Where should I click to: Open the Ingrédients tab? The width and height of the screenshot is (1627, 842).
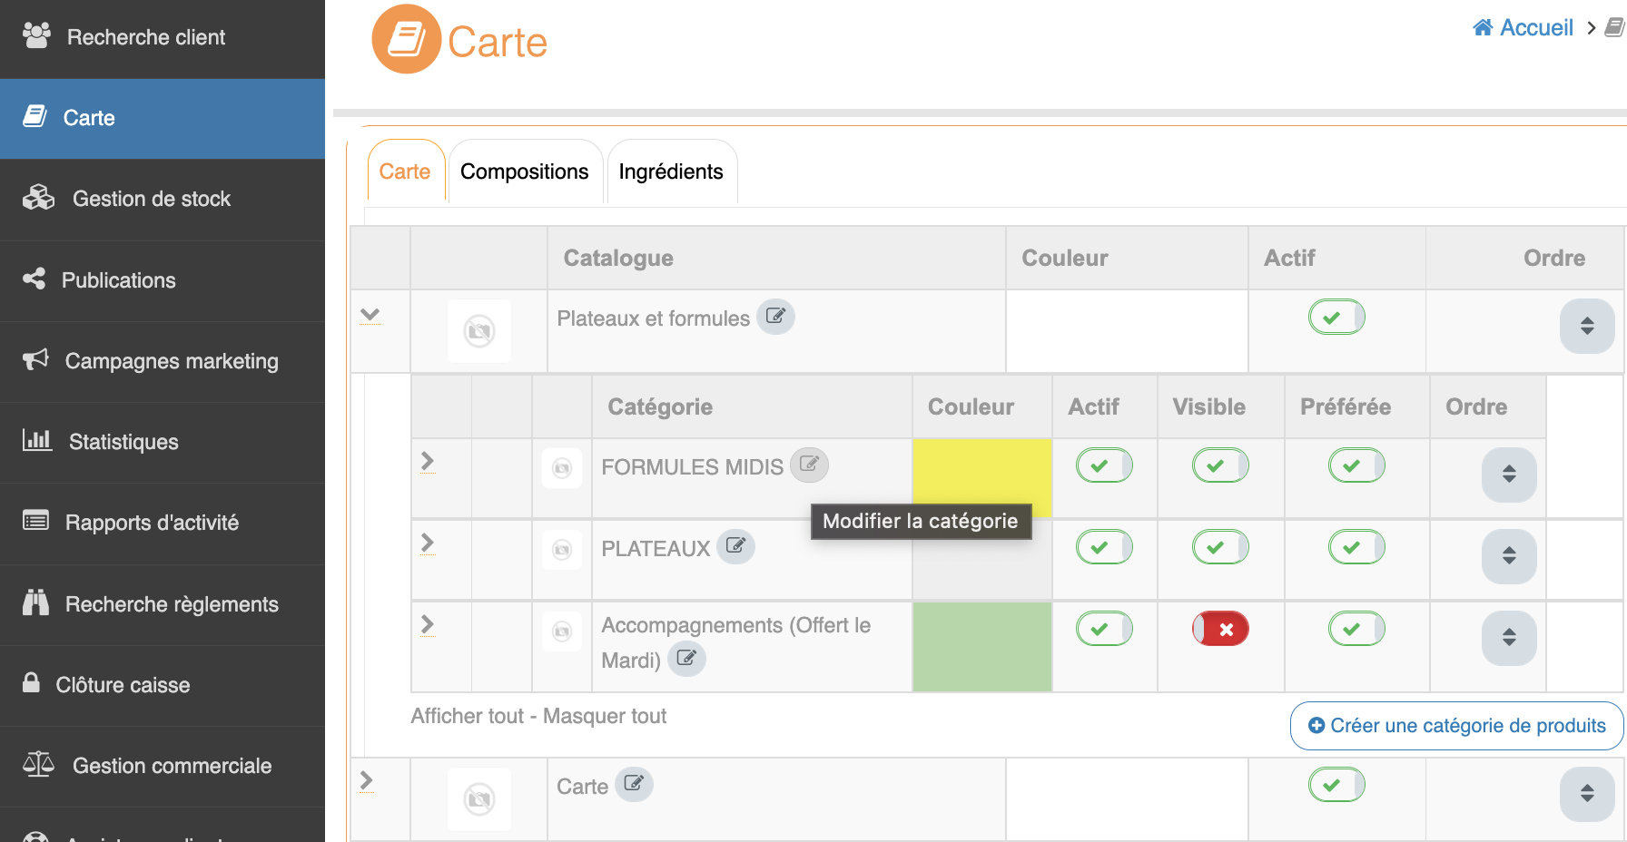pos(670,171)
